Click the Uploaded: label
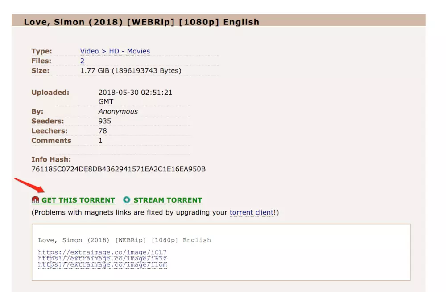 coord(50,93)
